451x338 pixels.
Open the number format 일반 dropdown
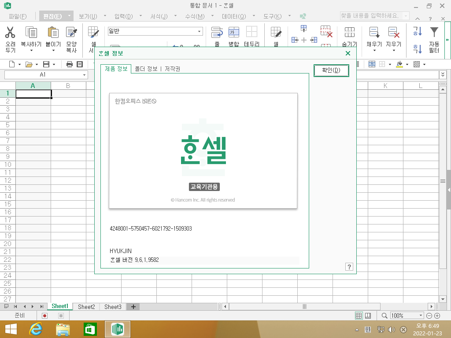[199, 31]
